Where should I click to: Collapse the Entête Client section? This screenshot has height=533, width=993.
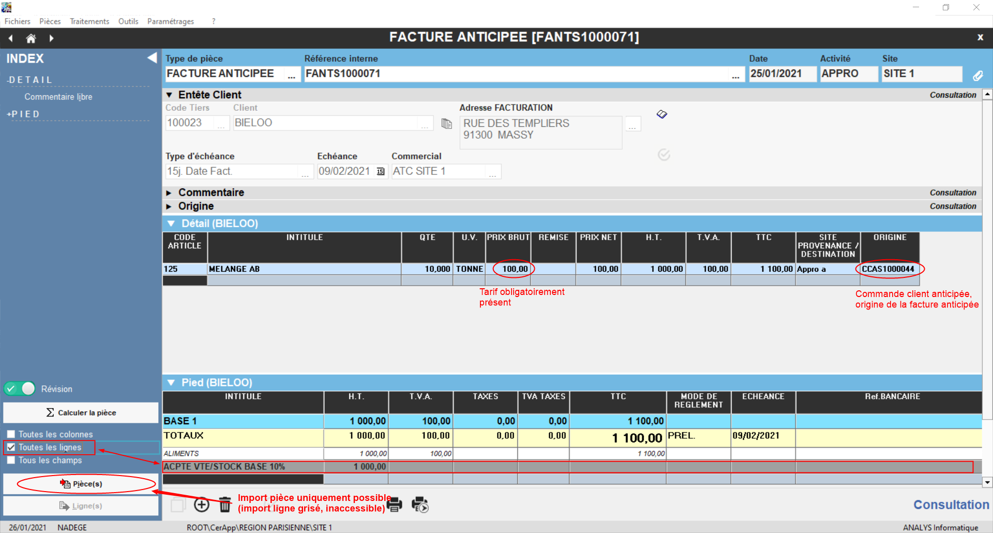169,95
